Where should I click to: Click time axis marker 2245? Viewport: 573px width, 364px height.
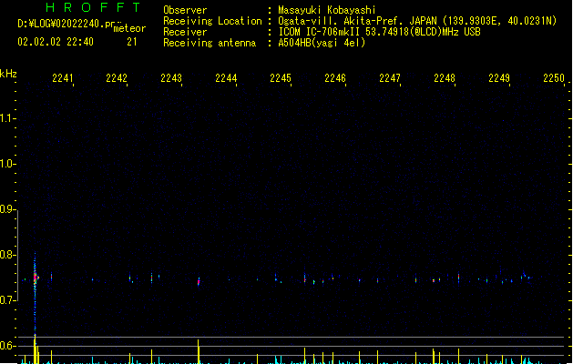281,78
